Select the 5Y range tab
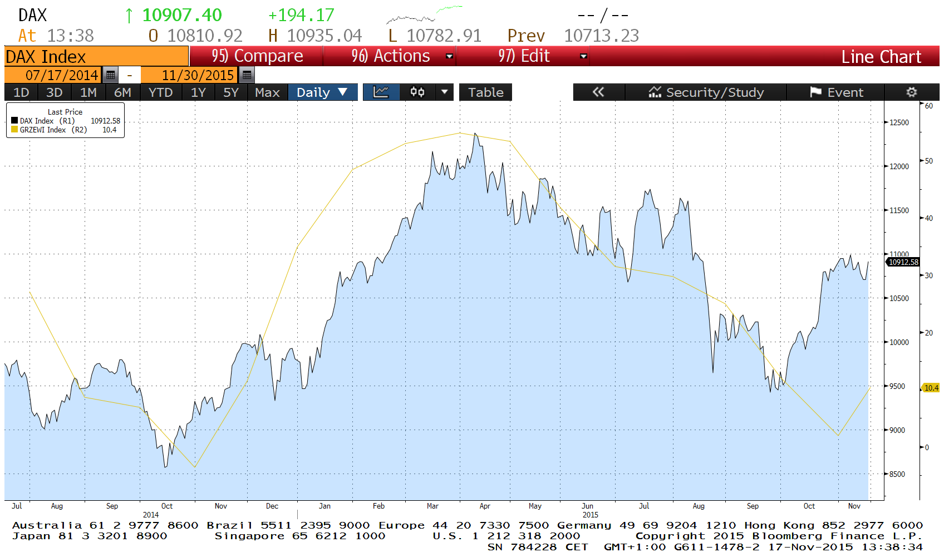The height and width of the screenshot is (557, 944). pyautogui.click(x=230, y=92)
